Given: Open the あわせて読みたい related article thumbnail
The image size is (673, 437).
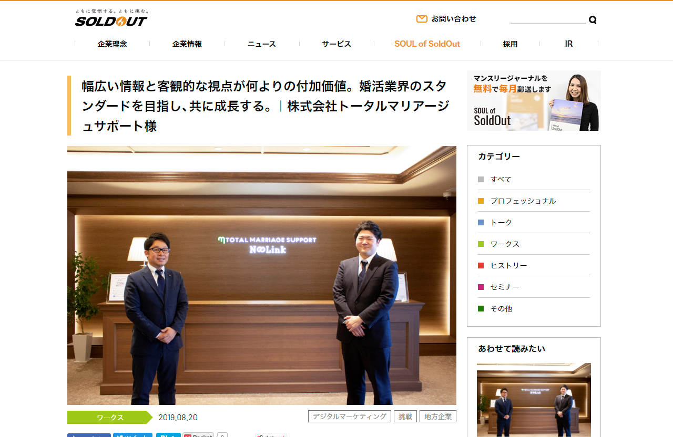Looking at the screenshot, I should pos(534,400).
